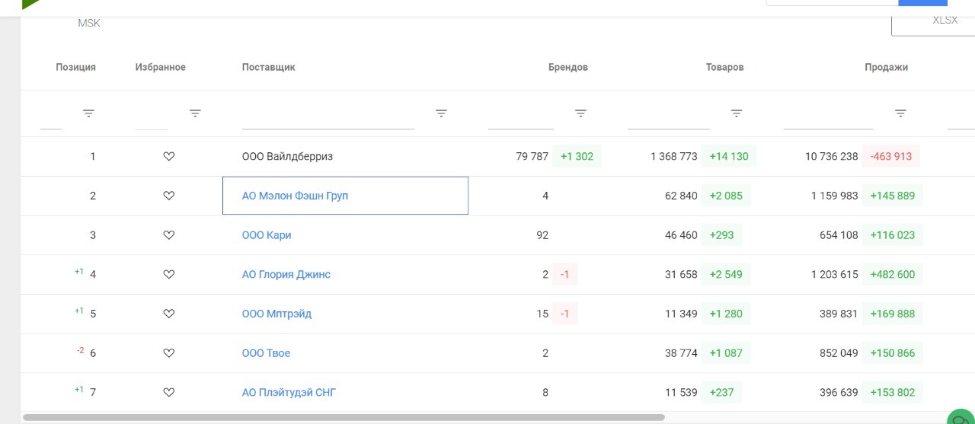Screen dimensions: 975x424
Task: Open filter options for Брендов column
Action: tap(580, 113)
